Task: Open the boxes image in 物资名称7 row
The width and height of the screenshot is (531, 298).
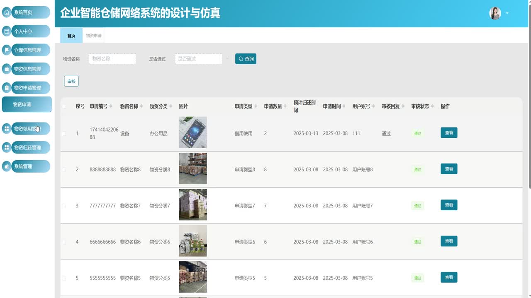Action: pos(193,204)
